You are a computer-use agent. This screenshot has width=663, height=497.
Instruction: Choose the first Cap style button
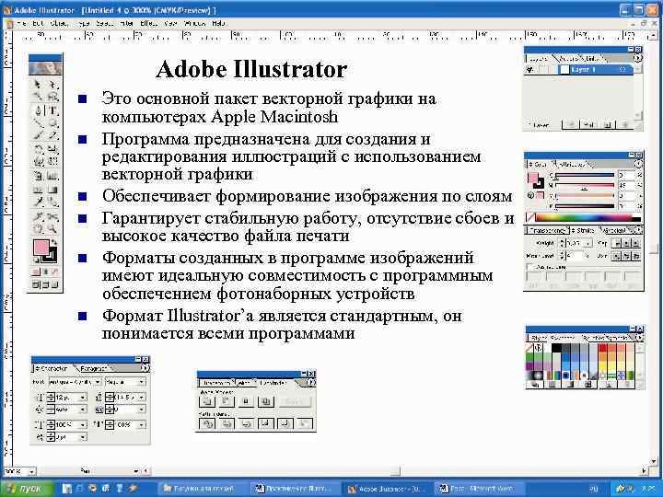click(x=617, y=243)
